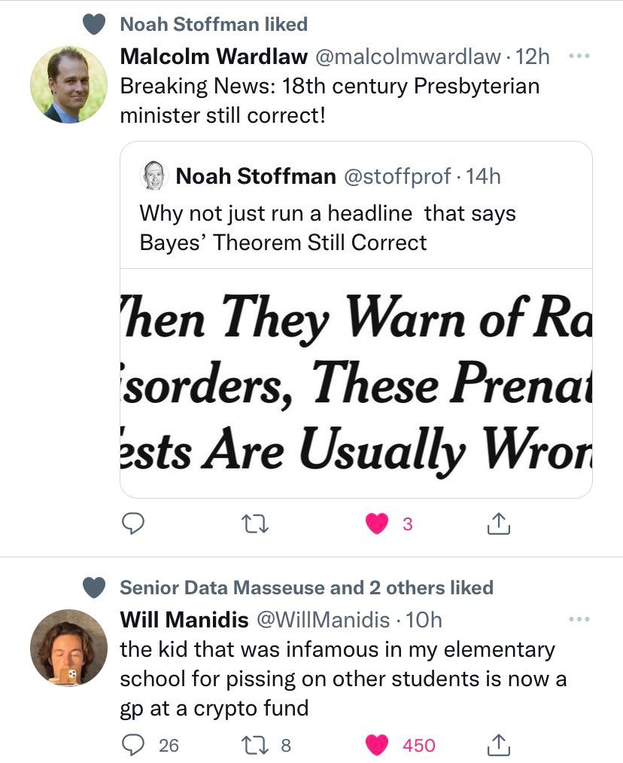Open Malcolm Wardlaw's profile picture
Viewport: 623px width, 763px height.
click(x=68, y=84)
